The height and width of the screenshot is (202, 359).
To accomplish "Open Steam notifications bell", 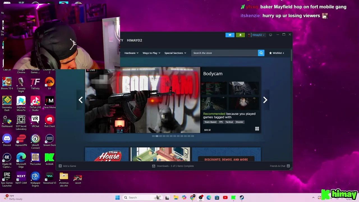I will point(240,35).
